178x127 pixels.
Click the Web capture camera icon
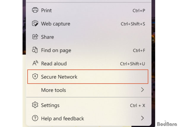[x=35, y=23]
